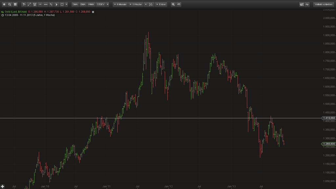Screen dimensions: 336x189
Task: Click the 1.500,000 price axis label
Action: tap(329, 104)
